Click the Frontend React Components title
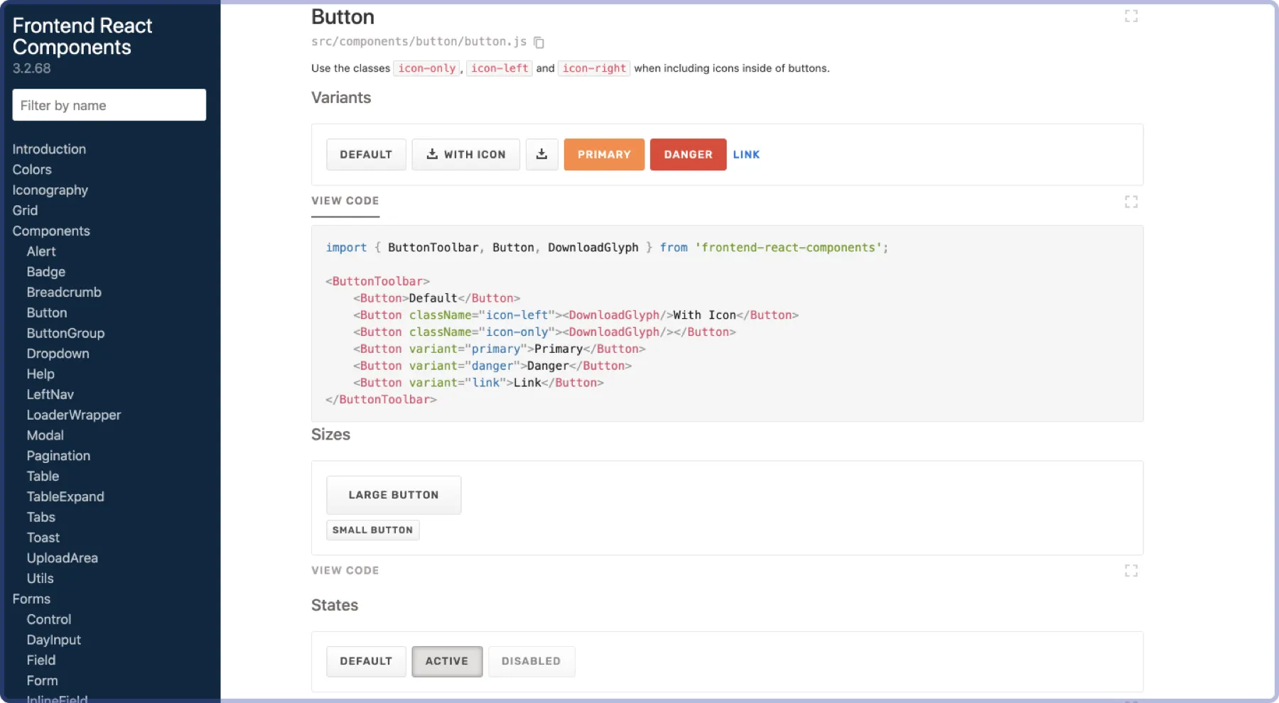This screenshot has height=703, width=1279. (82, 36)
